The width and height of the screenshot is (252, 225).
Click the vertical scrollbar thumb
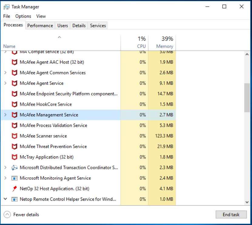(x=247, y=97)
